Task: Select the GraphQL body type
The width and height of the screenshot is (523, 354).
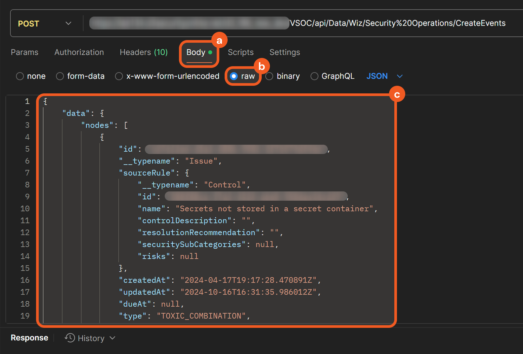Action: pos(314,76)
